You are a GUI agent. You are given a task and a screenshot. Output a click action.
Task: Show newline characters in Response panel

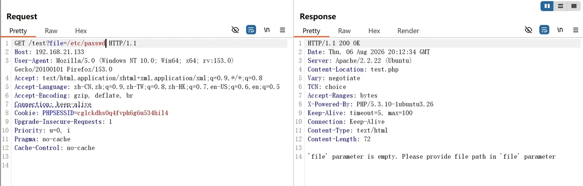(560, 30)
